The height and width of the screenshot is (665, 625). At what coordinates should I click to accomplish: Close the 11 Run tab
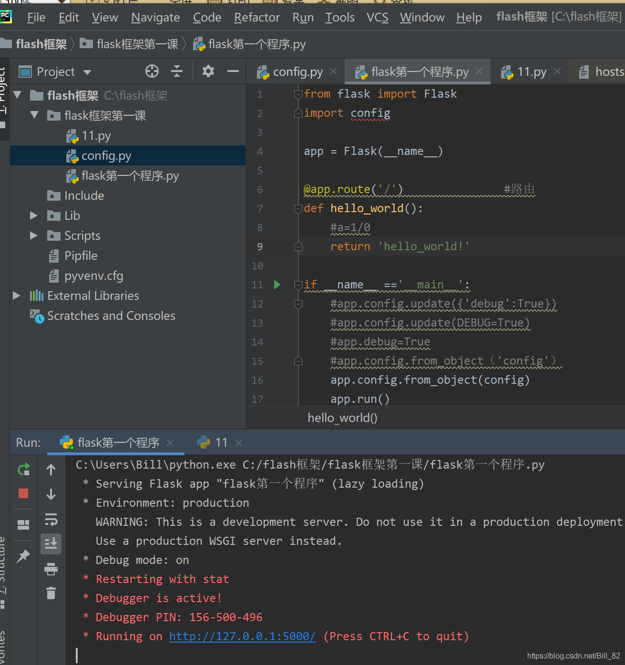239,442
